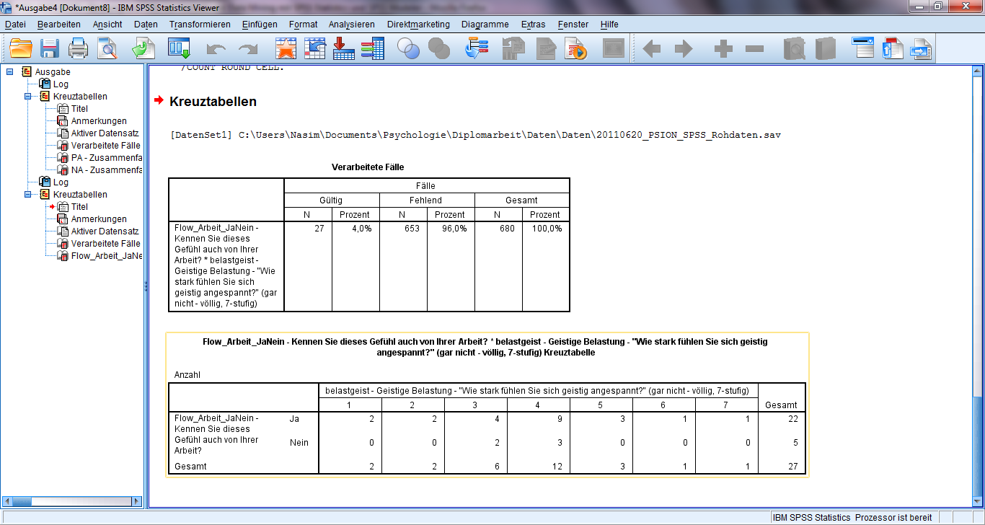The width and height of the screenshot is (985, 525).
Task: Click the Kreuztabellen heading in output pane
Action: tap(213, 102)
